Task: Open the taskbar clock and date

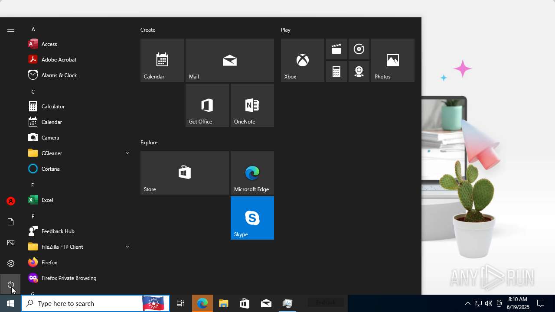Action: tap(518, 303)
